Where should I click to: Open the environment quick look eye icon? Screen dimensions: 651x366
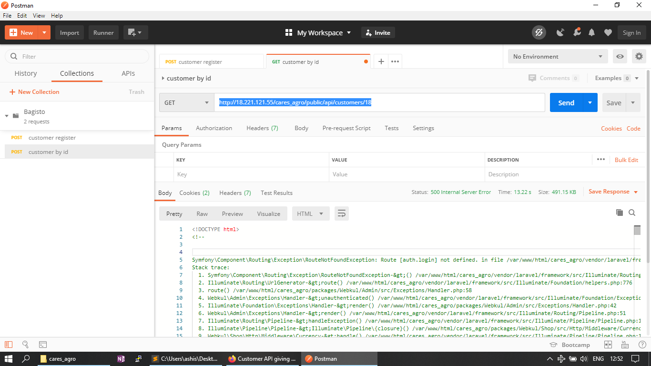coord(620,56)
